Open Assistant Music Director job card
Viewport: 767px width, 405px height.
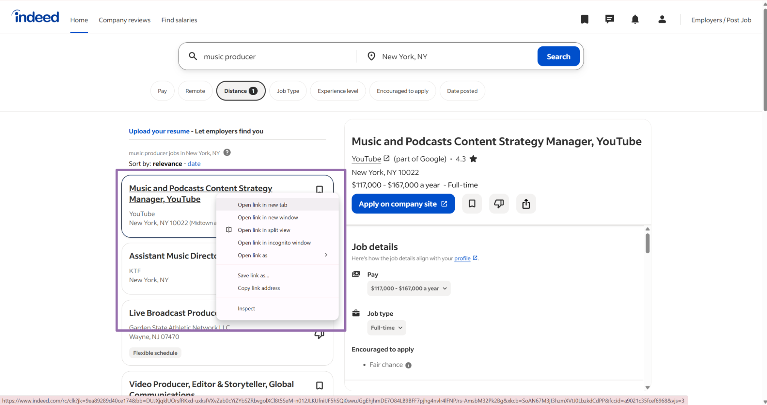pos(173,256)
